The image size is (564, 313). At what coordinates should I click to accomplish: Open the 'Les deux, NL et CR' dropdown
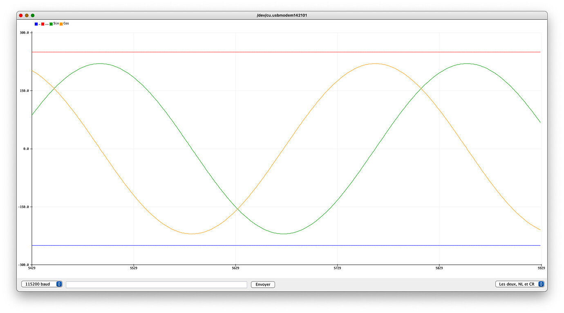coord(518,284)
